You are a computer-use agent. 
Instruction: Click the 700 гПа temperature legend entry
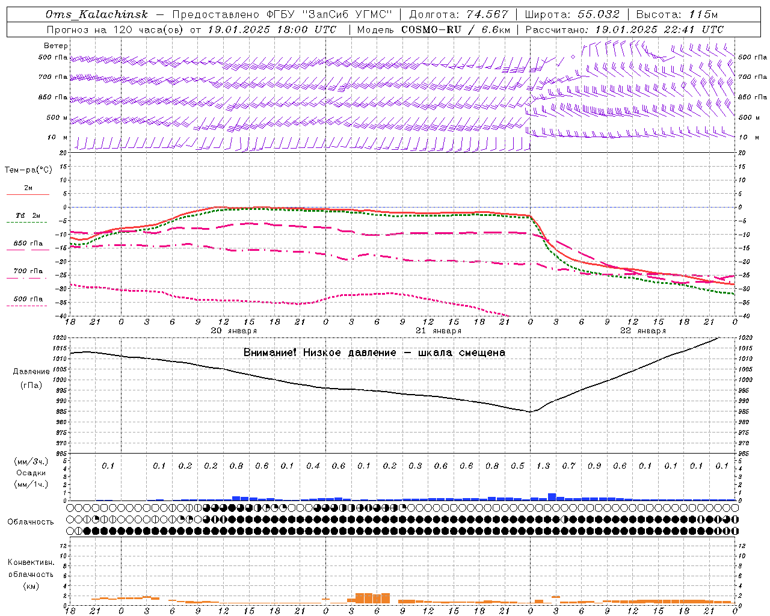pos(28,271)
